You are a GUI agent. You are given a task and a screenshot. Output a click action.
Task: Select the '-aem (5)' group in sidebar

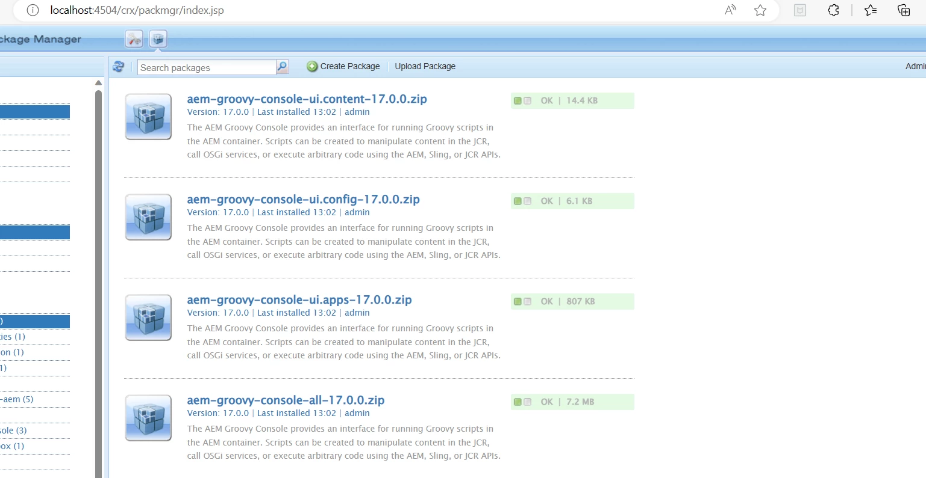(x=17, y=399)
